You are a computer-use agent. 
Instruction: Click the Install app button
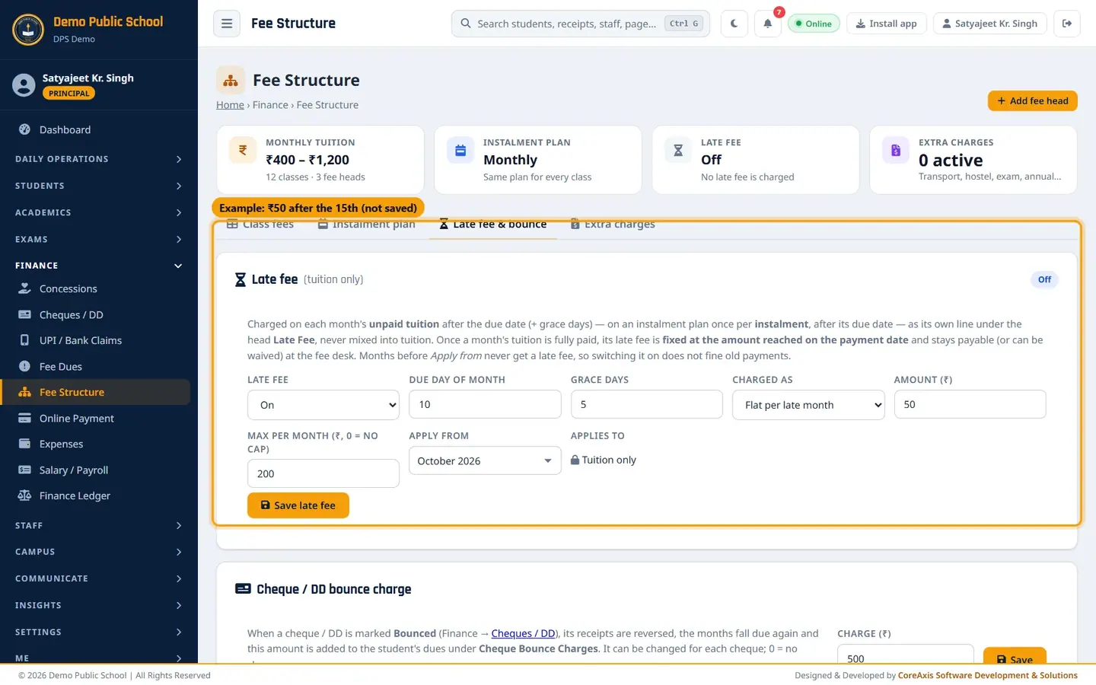pos(886,24)
